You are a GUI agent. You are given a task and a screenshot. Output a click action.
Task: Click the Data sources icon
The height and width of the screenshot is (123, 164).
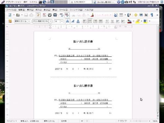(x=146, y=15)
